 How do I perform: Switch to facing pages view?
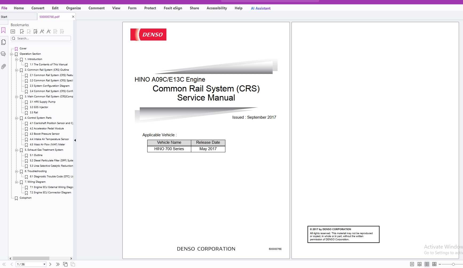click(x=427, y=264)
